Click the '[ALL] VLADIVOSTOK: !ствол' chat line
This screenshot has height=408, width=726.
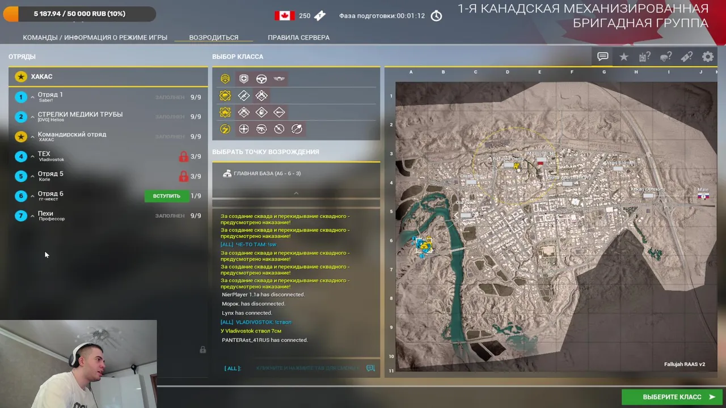tap(256, 322)
